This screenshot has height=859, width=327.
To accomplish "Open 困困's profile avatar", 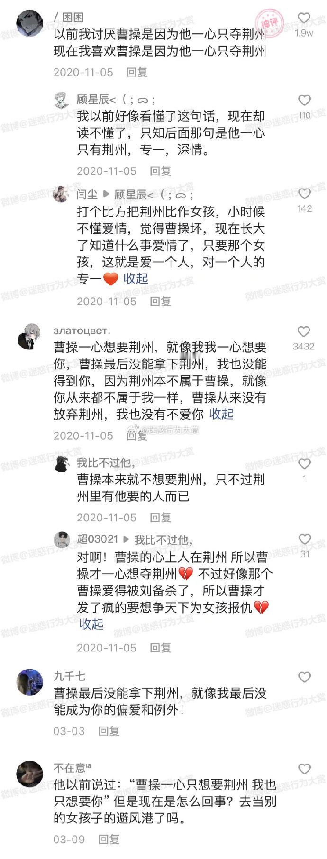I will pyautogui.click(x=30, y=23).
